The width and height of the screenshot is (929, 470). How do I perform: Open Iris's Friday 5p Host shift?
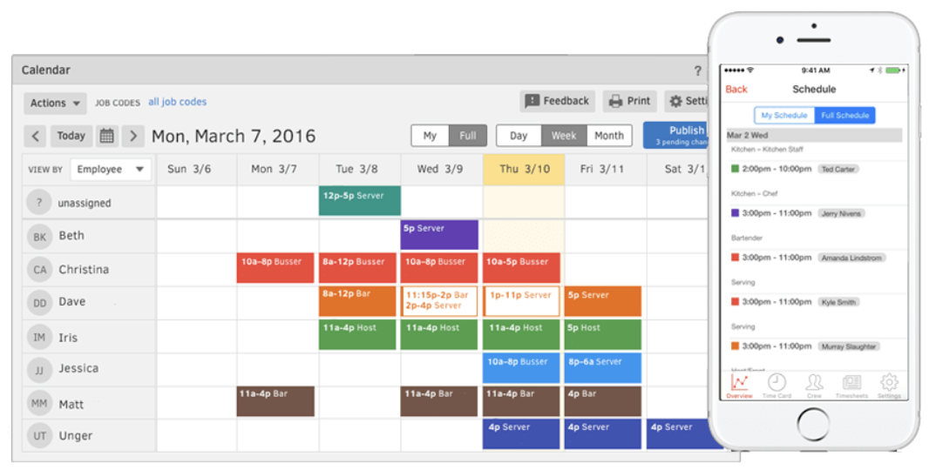click(603, 334)
